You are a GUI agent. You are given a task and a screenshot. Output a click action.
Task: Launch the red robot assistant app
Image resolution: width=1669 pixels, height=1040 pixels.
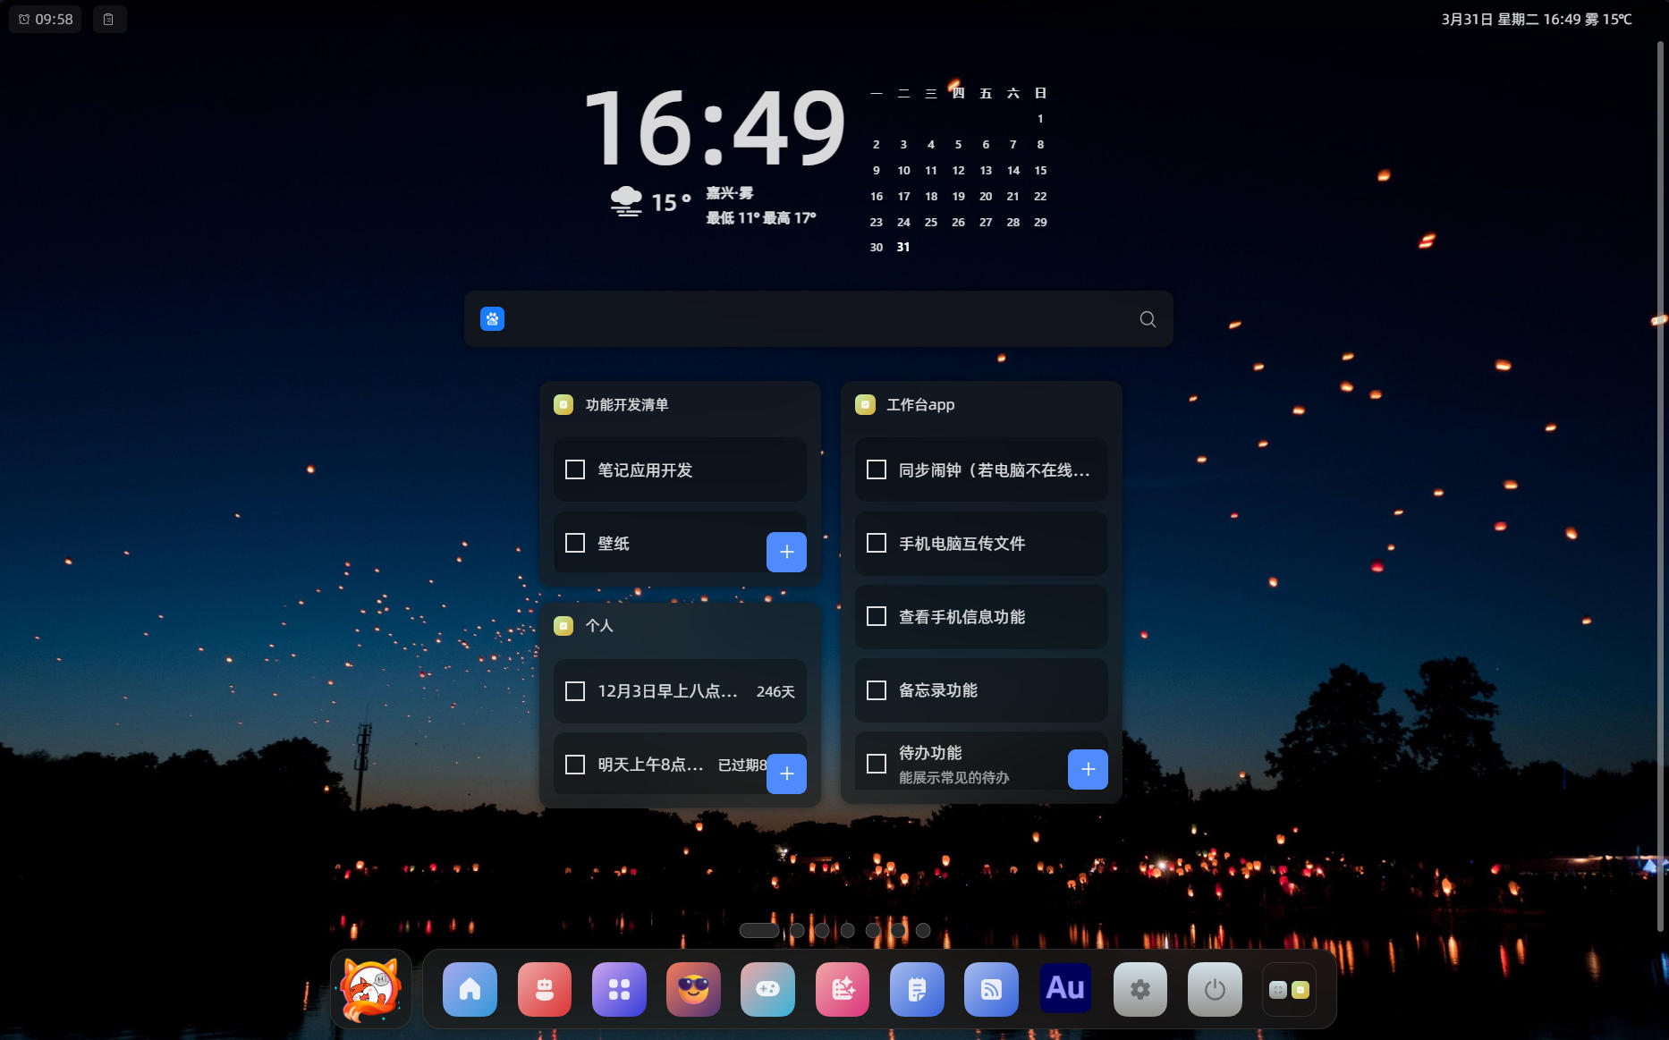pos(544,989)
